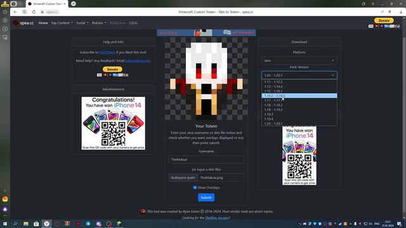
Task: Select highlighted version 1.16.2 - 1.16.5
Action: tap(299, 96)
